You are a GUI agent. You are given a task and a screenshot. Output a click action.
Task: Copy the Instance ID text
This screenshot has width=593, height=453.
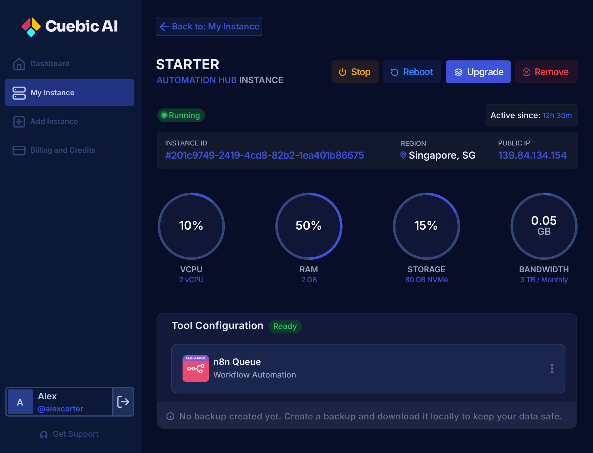[x=264, y=156]
